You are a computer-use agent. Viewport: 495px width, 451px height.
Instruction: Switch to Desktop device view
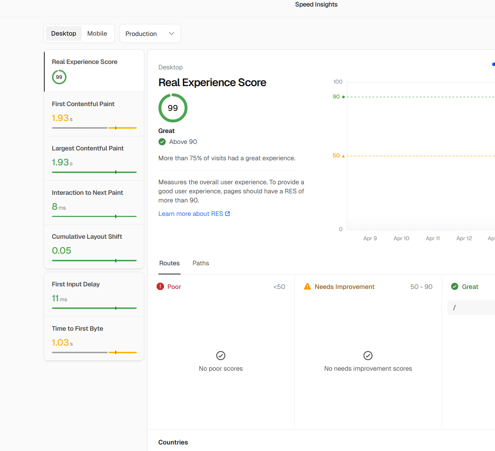[64, 33]
